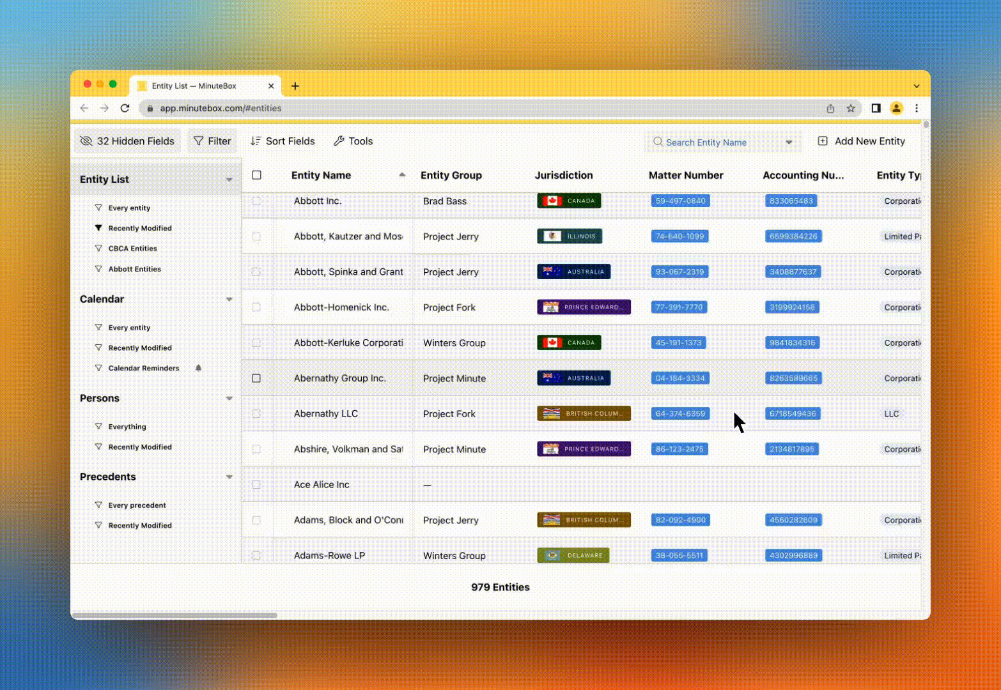
Task: Click the bookmark star icon in address bar
Action: point(851,109)
